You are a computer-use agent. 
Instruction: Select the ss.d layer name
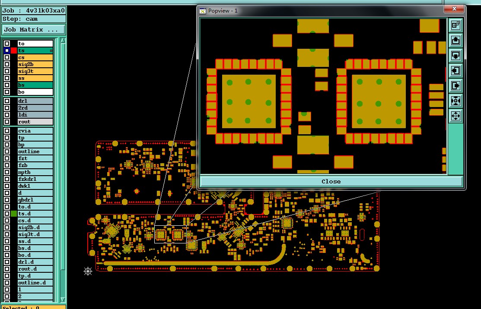point(35,241)
